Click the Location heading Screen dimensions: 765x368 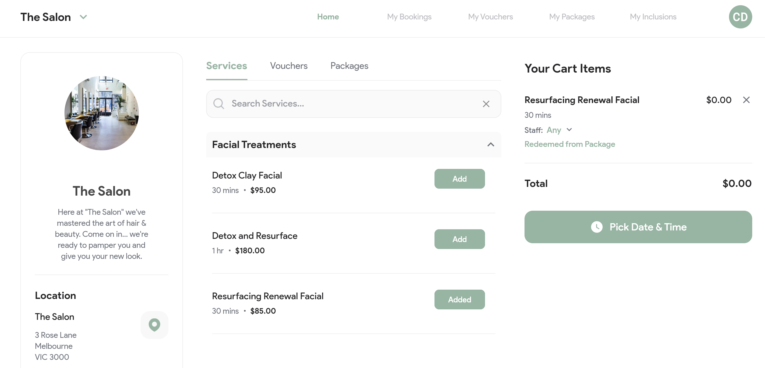[55, 295]
